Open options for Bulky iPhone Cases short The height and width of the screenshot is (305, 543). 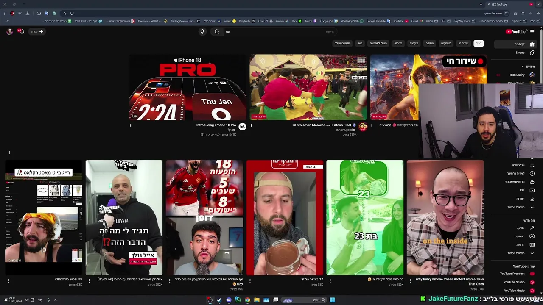click(410, 280)
